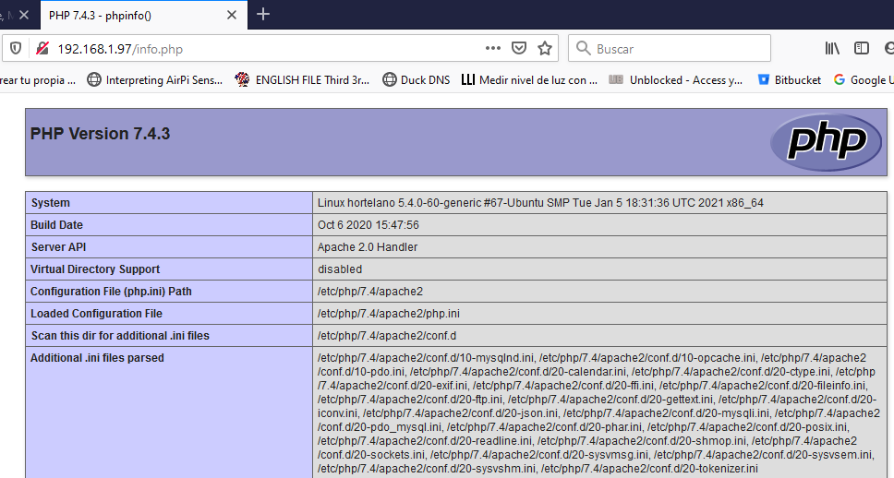Click the Scan this dir for additional .ini files label
This screenshot has width=894, height=478.
(120, 336)
